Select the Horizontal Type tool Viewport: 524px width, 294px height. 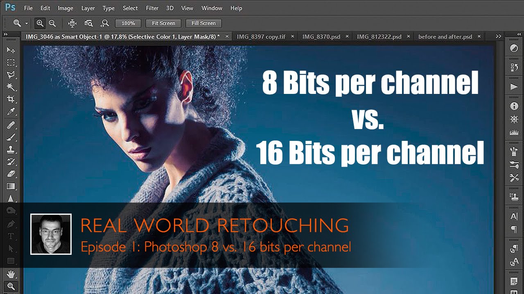[x=11, y=236]
